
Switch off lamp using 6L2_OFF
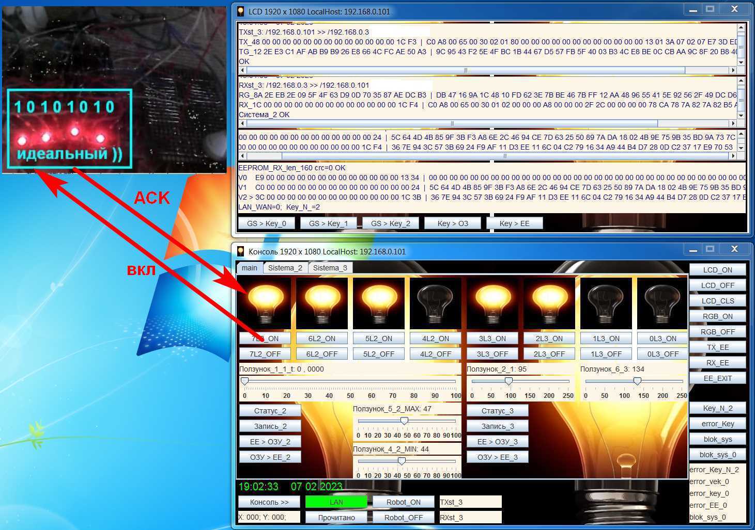[321, 354]
